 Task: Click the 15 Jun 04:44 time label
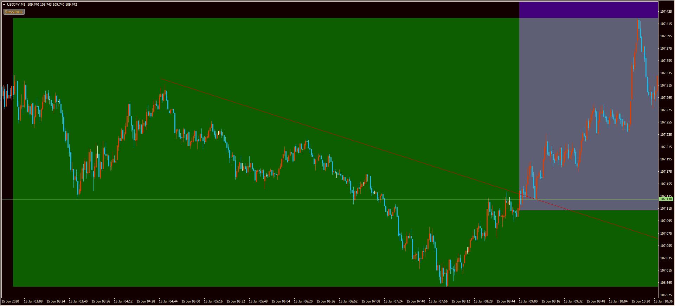[168, 301]
